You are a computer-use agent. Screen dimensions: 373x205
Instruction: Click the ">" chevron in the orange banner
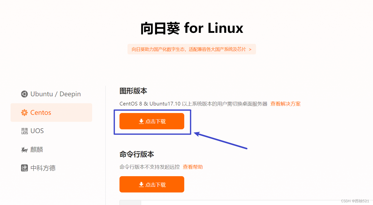pyautogui.click(x=250, y=49)
